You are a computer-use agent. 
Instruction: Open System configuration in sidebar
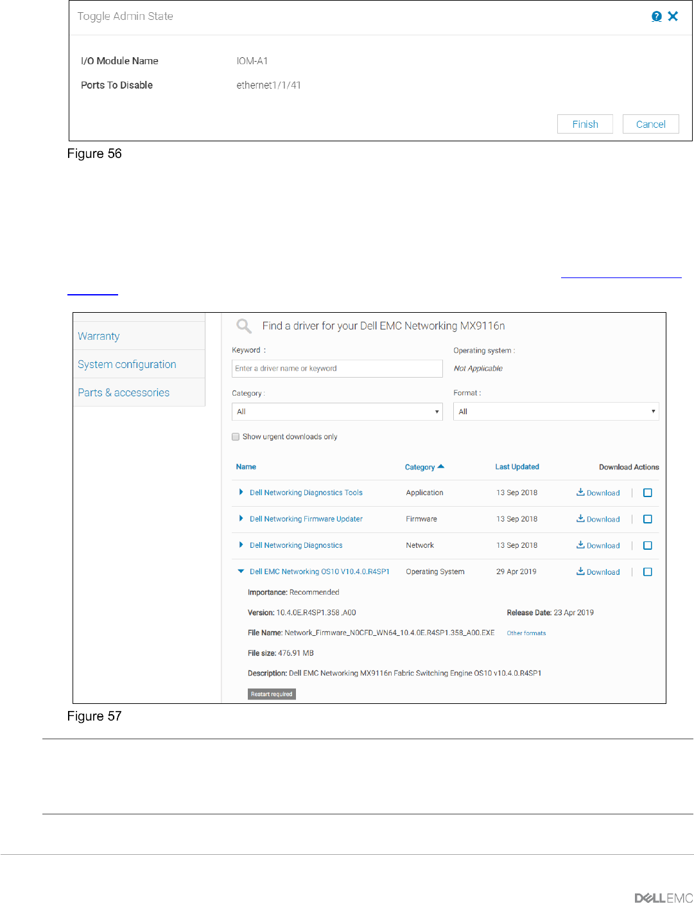[126, 364]
